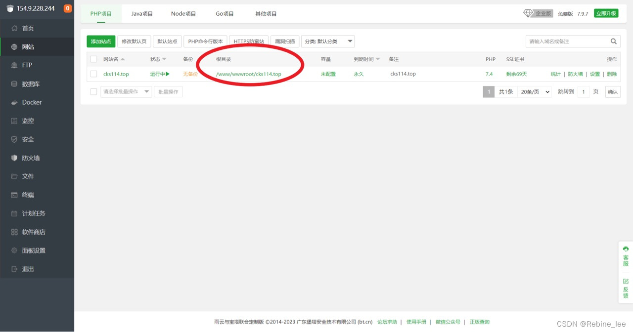The image size is (633, 332).
Task: Click the 永久 expiration link
Action: [x=359, y=74]
